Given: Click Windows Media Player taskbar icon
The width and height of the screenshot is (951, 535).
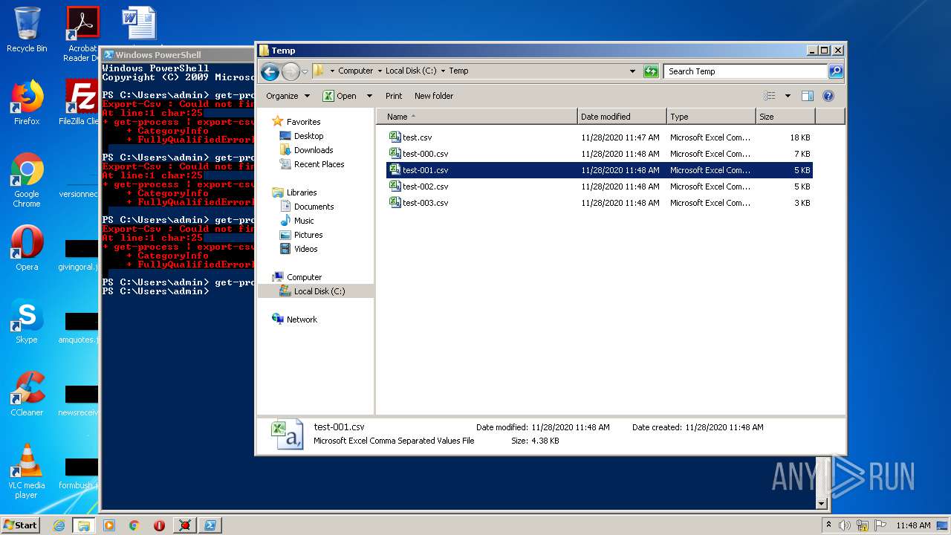Looking at the screenshot, I should 109,525.
